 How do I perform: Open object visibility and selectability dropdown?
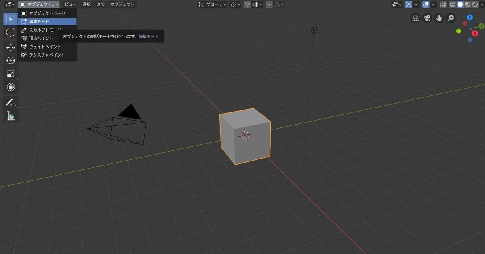coord(397,4)
